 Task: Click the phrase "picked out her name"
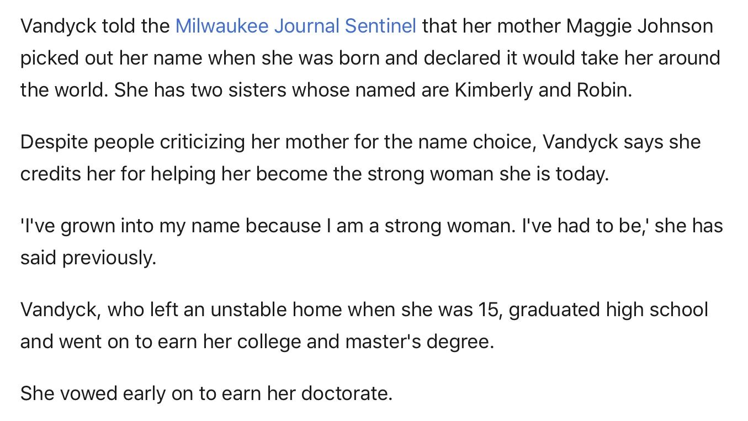[x=111, y=58]
